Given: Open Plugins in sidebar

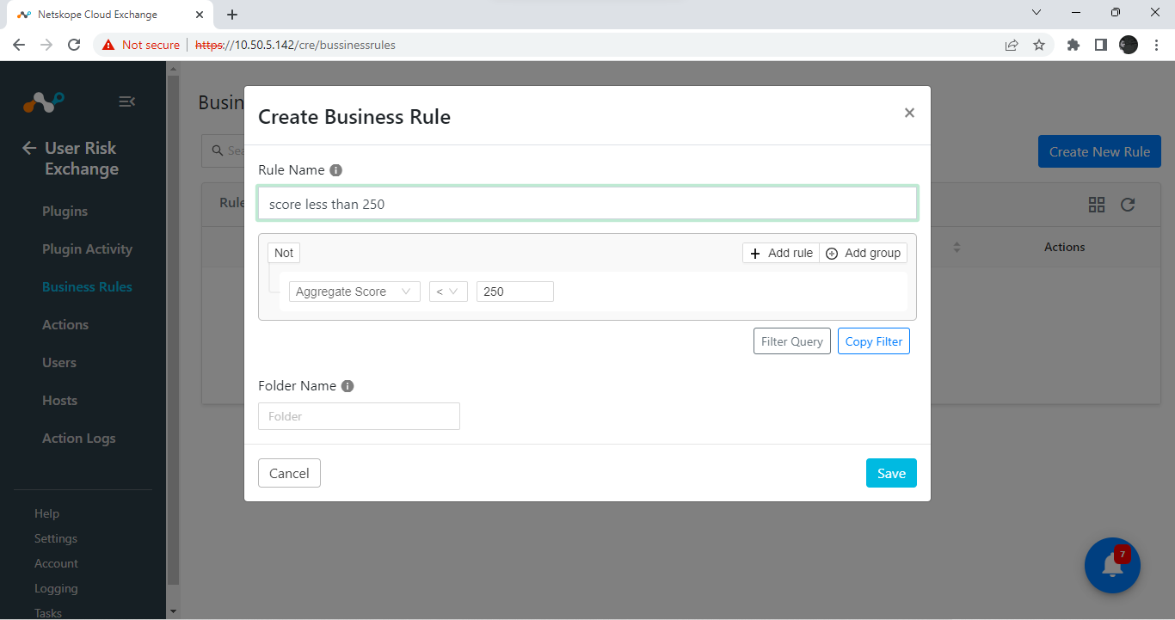Looking at the screenshot, I should pos(65,212).
